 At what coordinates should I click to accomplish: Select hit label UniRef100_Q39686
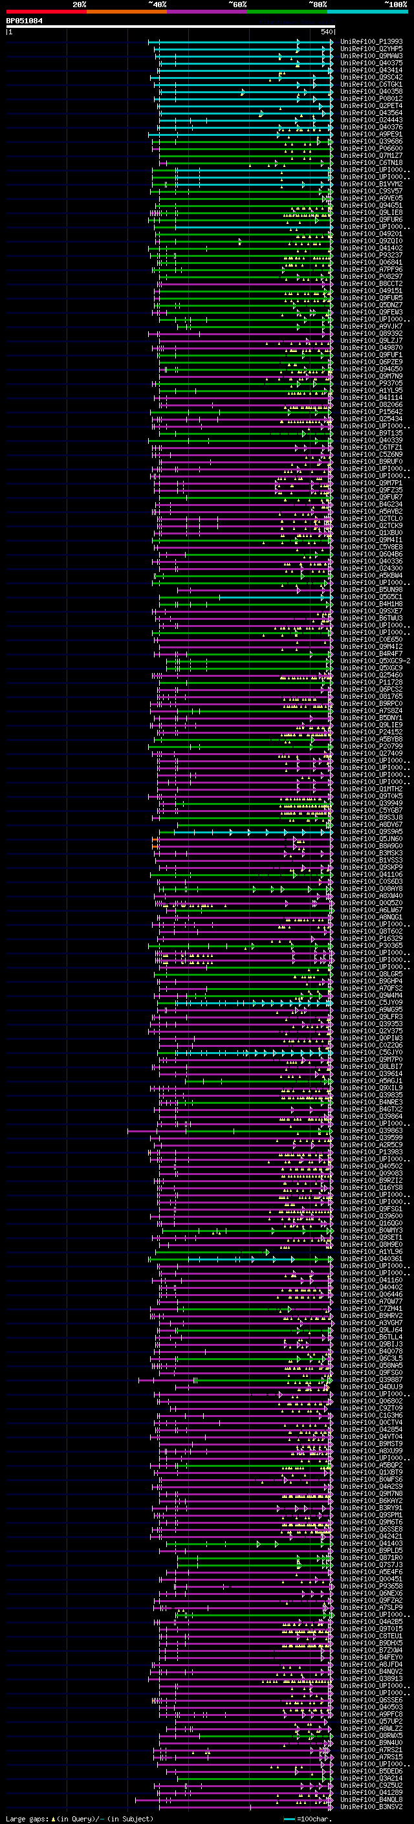pyautogui.click(x=371, y=142)
